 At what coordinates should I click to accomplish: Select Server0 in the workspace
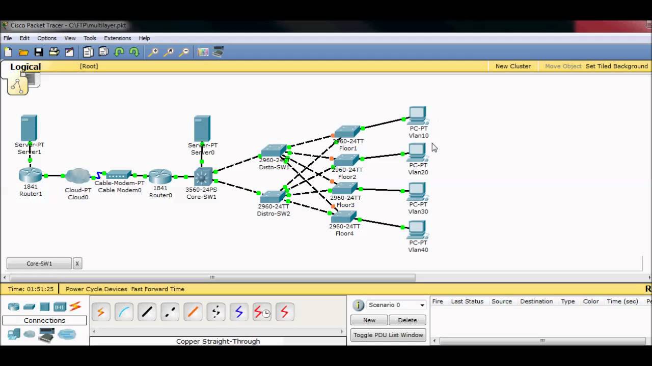[202, 128]
